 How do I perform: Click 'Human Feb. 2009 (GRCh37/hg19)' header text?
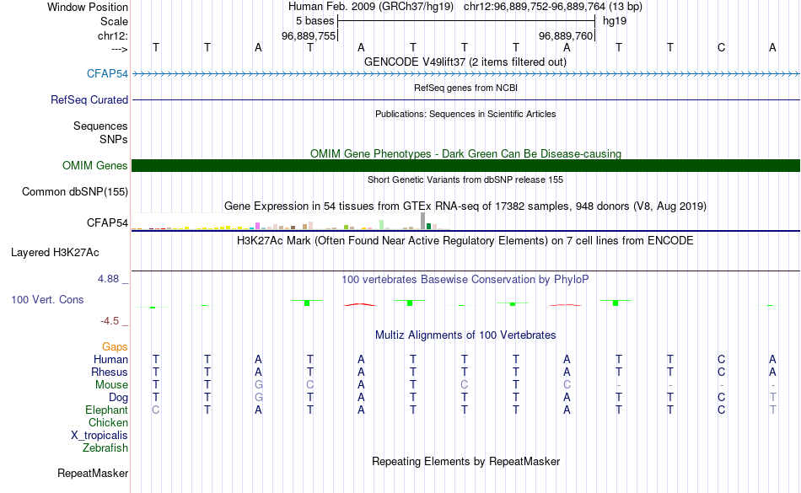tap(371, 7)
